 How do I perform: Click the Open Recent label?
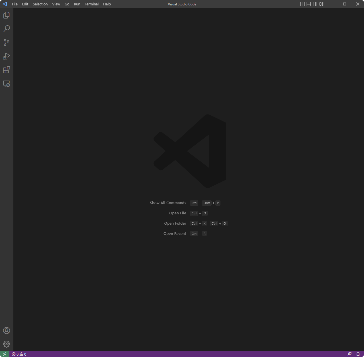pyautogui.click(x=175, y=234)
